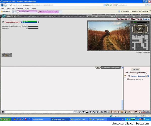Open the Windows пуск start button
This screenshot has height=126, width=151.
[5, 119]
